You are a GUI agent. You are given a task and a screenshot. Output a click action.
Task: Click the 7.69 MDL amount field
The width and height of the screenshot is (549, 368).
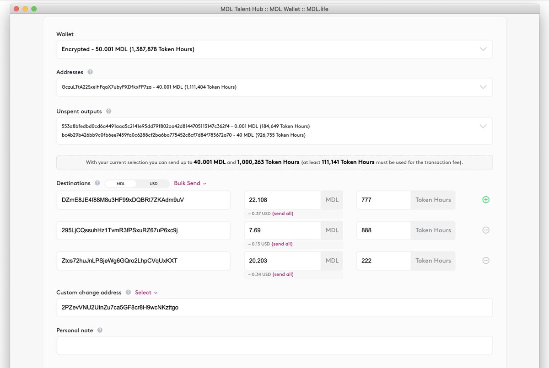[x=282, y=230]
